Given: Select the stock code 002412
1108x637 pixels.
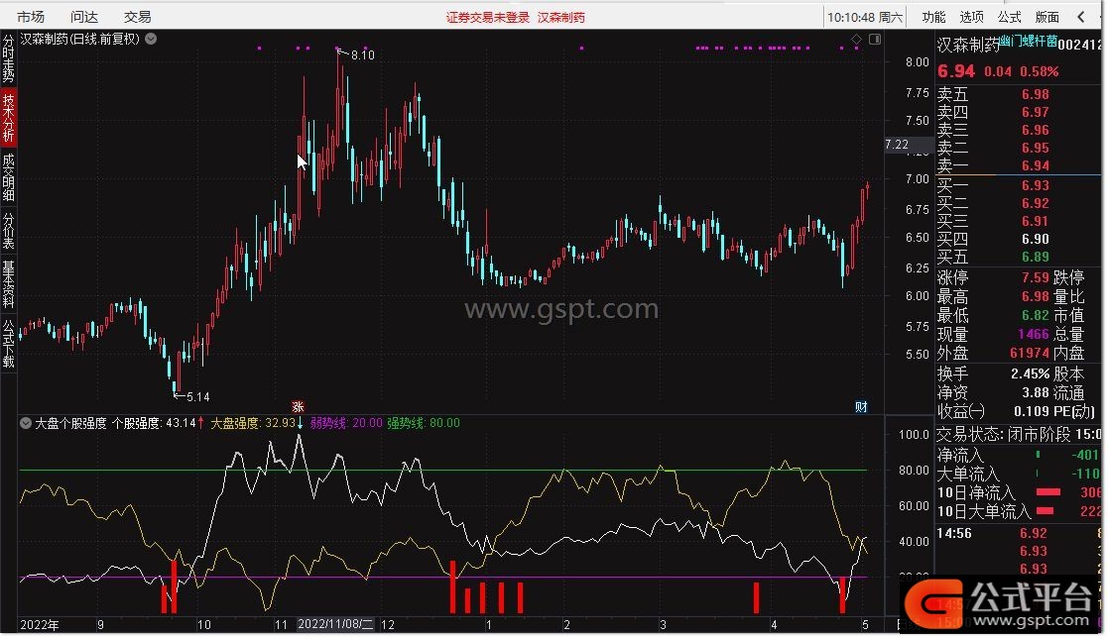Looking at the screenshot, I should [x=1079, y=46].
